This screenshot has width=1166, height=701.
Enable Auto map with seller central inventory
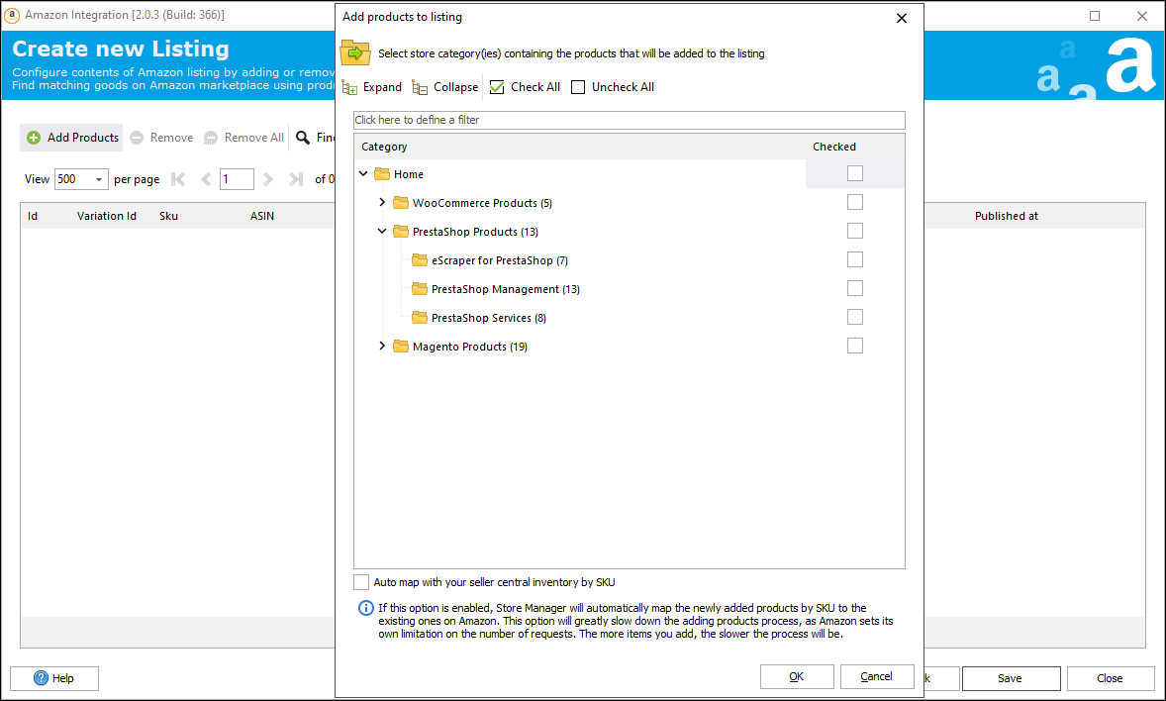pyautogui.click(x=362, y=582)
